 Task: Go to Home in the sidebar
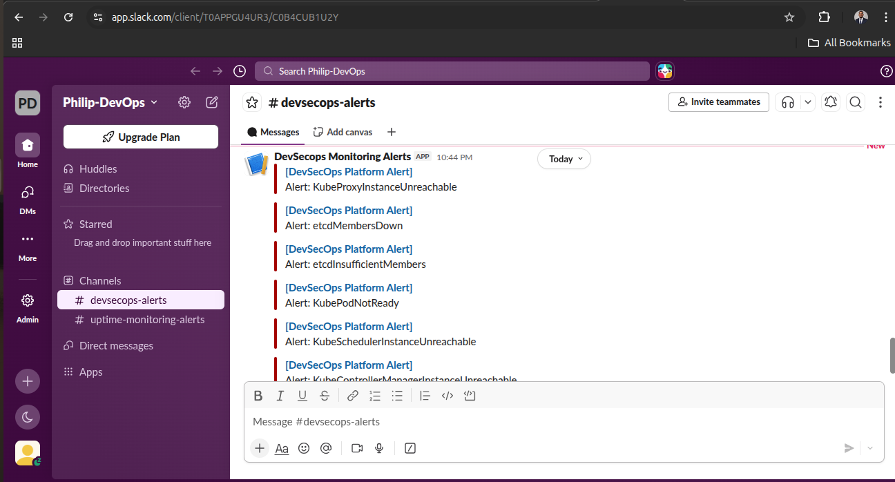[28, 151]
